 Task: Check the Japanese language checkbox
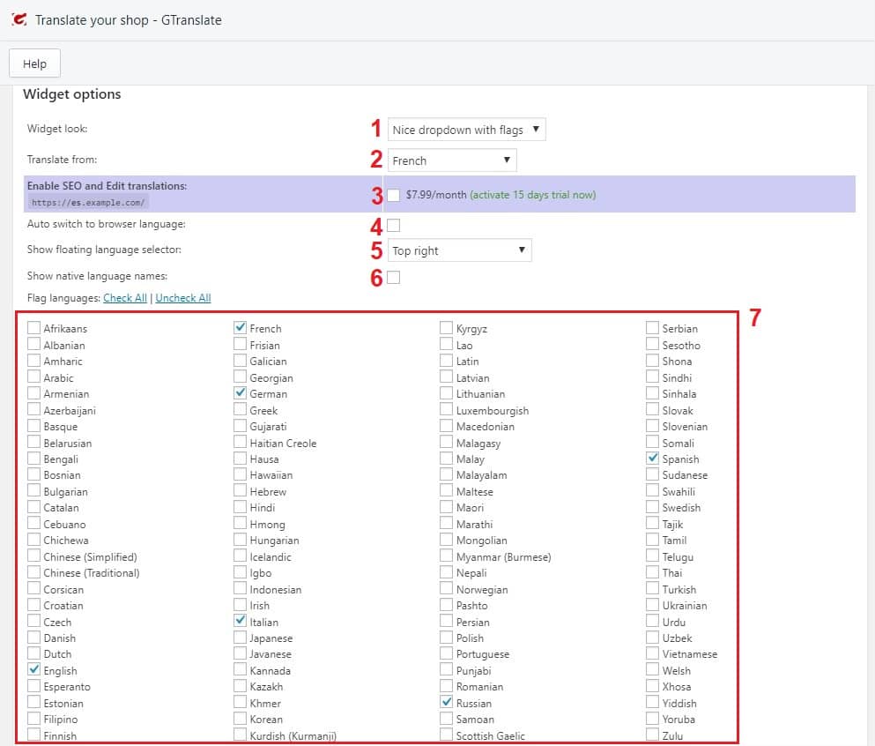240,638
